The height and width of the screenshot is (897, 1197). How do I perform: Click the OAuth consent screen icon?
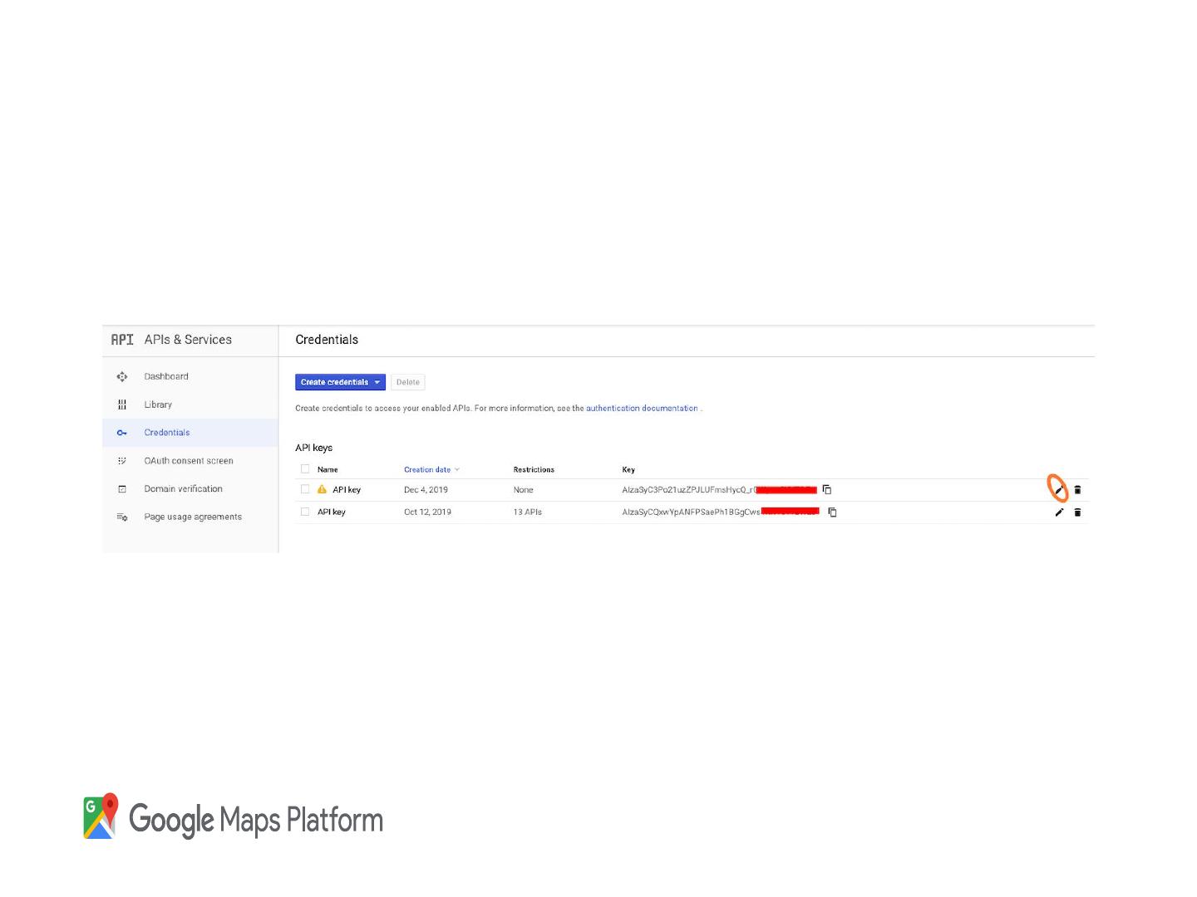(x=122, y=461)
